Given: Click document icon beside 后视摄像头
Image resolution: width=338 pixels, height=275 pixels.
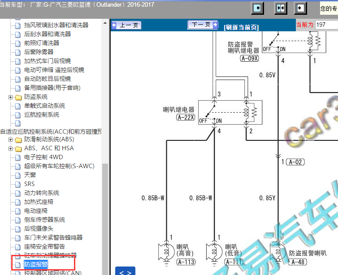Looking at the screenshot, I should pyautogui.click(x=18, y=229).
